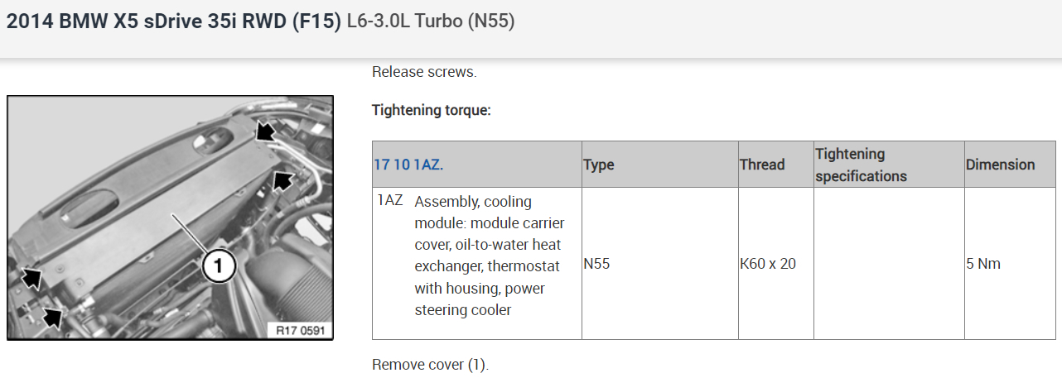Click the circled callout number 1
The image size is (1062, 392).
[x=217, y=265]
